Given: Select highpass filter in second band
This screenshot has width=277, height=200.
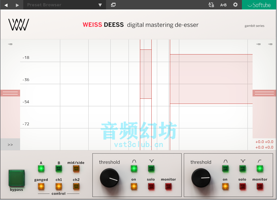Looking at the screenshot, I should coord(260,168).
